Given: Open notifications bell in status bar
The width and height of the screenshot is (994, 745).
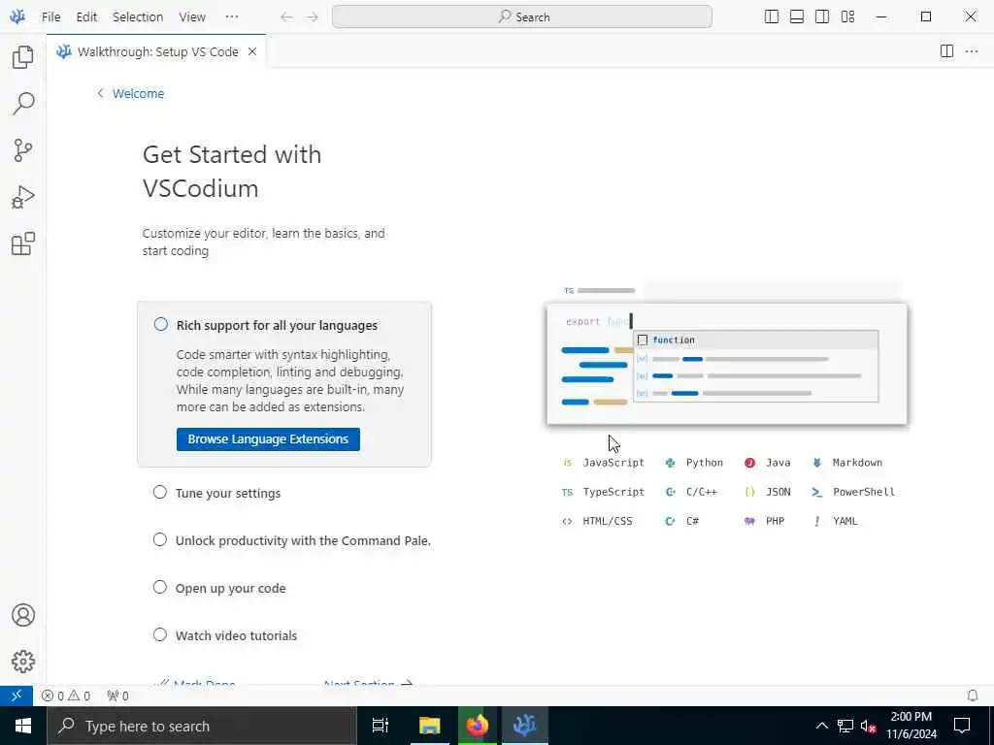Looking at the screenshot, I should click(973, 696).
